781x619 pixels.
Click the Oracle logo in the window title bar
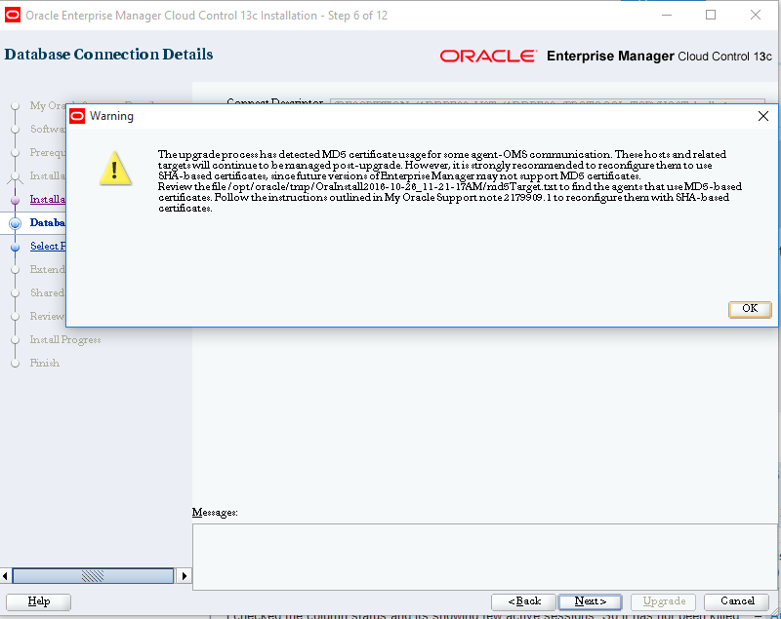tap(13, 15)
